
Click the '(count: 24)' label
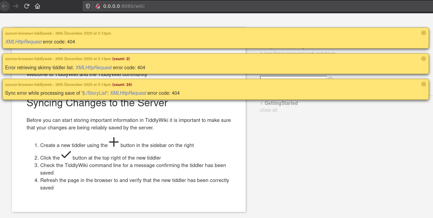coord(122,84)
